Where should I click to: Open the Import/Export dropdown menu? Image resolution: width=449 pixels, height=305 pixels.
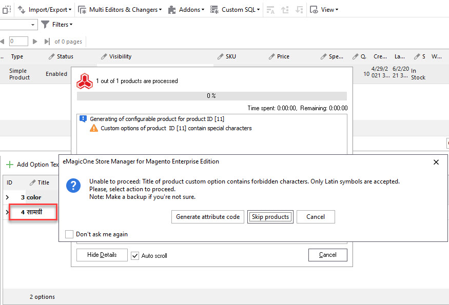tap(45, 10)
